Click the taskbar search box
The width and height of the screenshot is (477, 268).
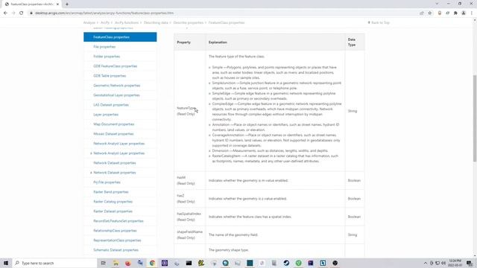pyautogui.click(x=54, y=263)
